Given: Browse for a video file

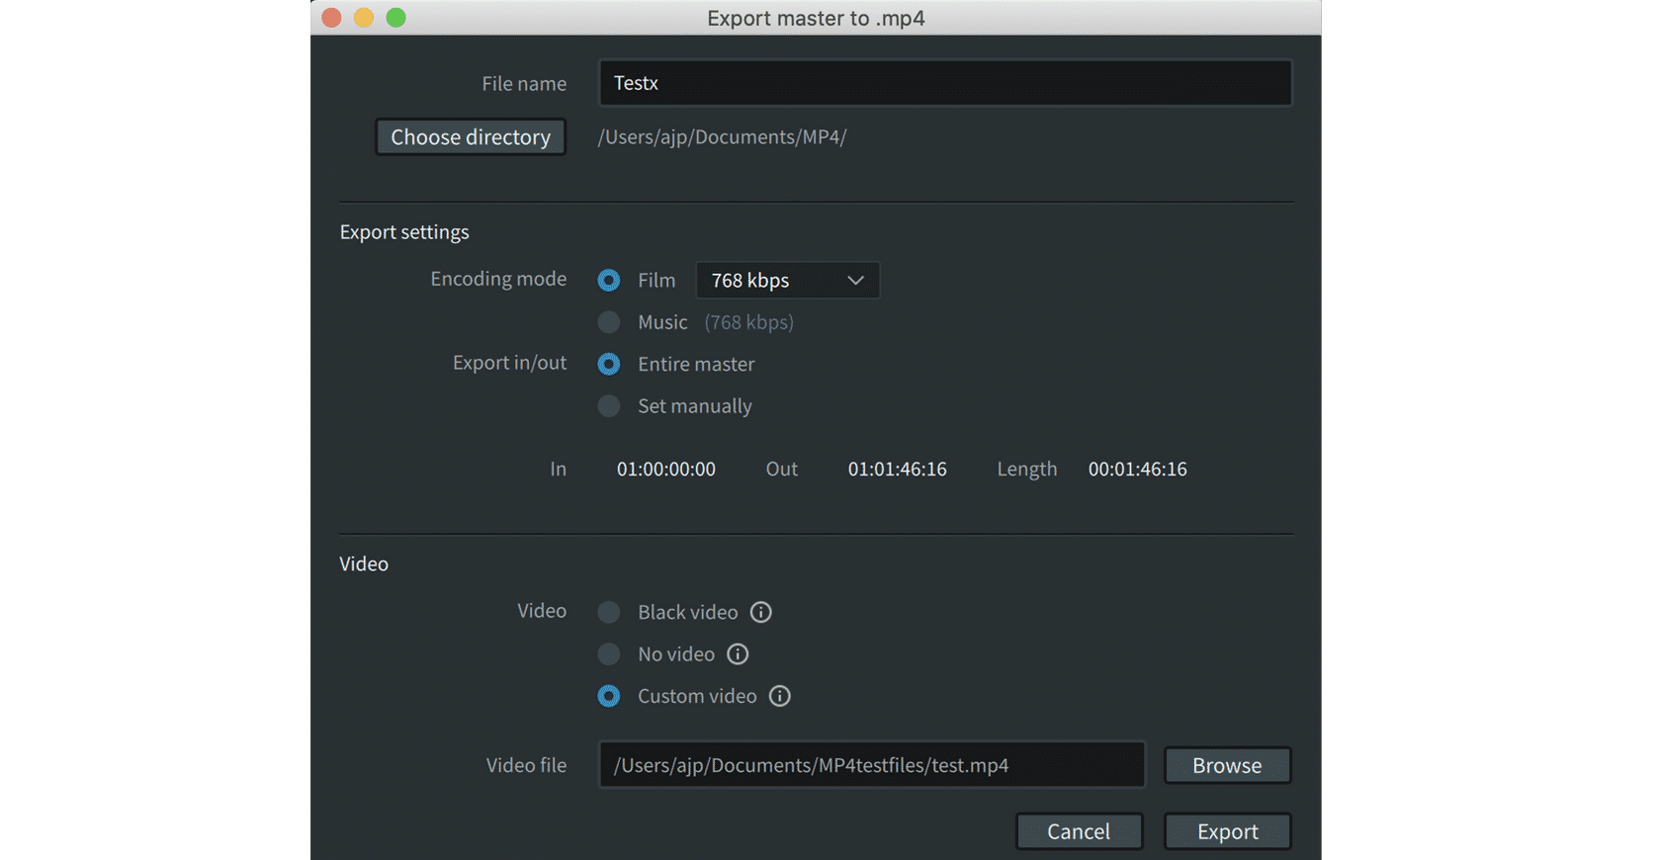Looking at the screenshot, I should [1227, 766].
